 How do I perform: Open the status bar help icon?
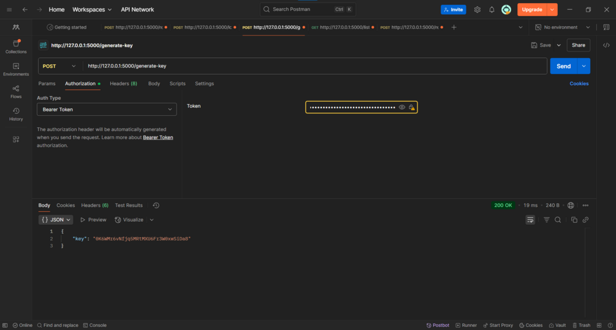(x=610, y=325)
